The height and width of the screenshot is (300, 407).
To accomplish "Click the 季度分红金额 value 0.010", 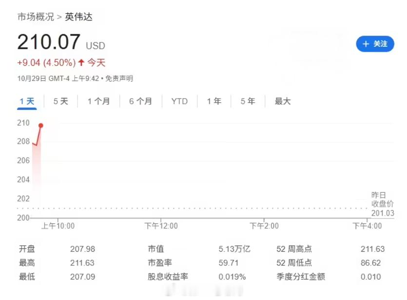I will coord(370,277).
